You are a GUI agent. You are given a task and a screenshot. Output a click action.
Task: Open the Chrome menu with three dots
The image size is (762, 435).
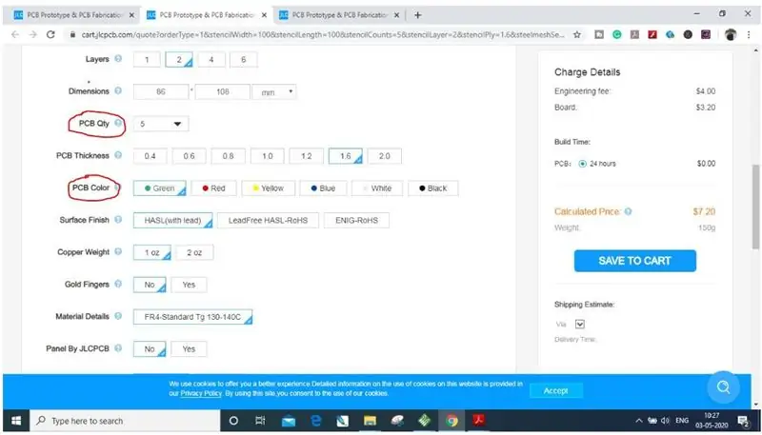pyautogui.click(x=748, y=34)
